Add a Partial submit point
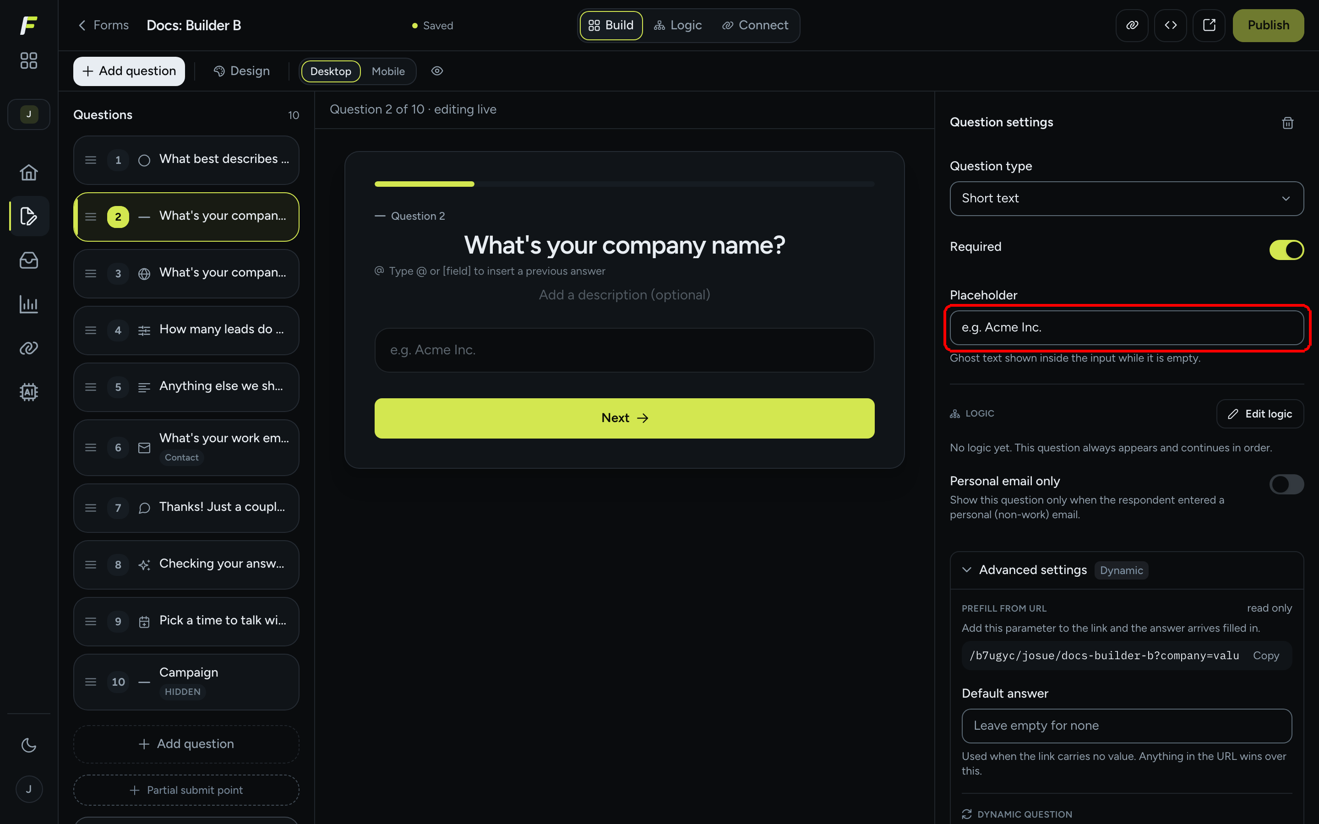This screenshot has width=1319, height=824. click(186, 790)
